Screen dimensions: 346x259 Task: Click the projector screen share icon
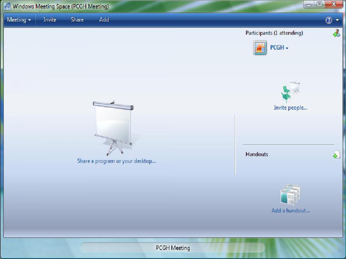[x=113, y=128]
